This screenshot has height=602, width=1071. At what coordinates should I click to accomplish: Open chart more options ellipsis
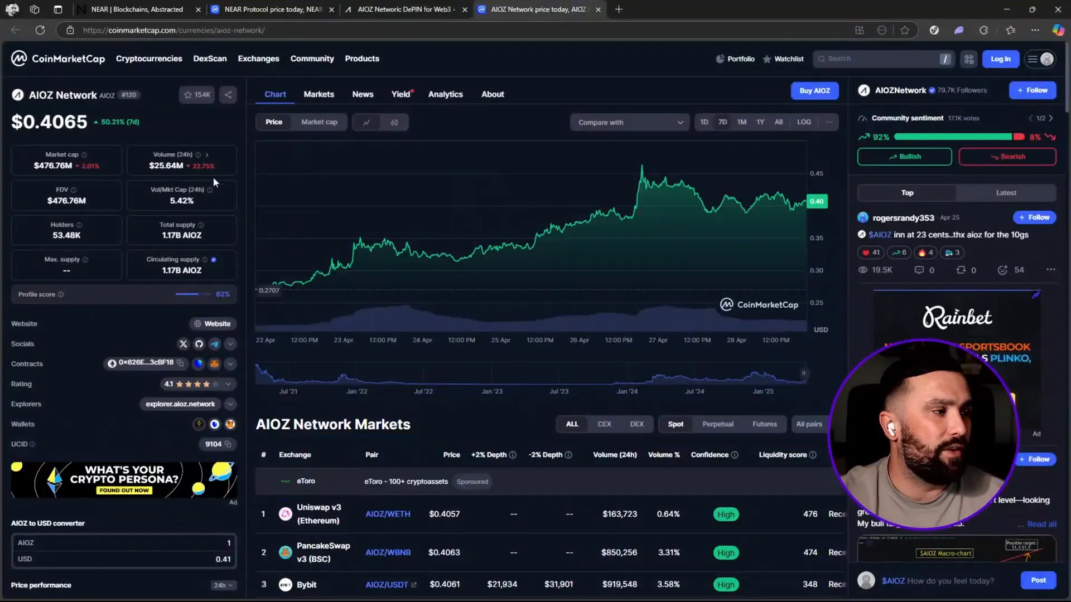tap(829, 122)
